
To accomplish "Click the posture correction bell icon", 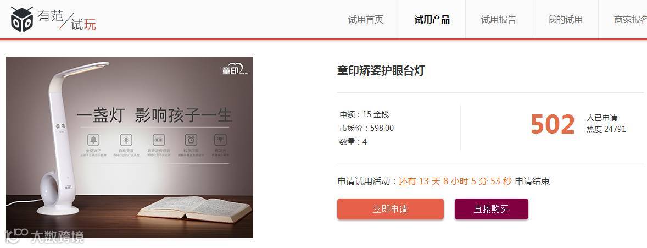I will point(93,140).
